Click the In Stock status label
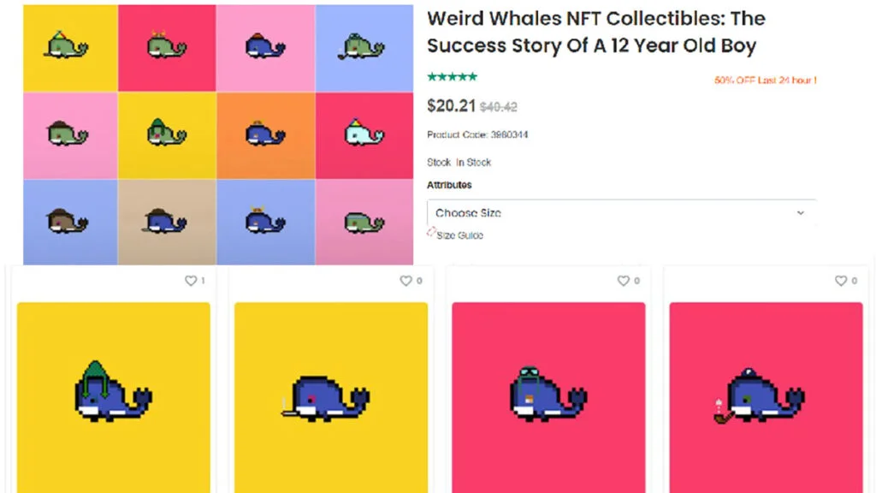The height and width of the screenshot is (493, 876). [x=473, y=162]
